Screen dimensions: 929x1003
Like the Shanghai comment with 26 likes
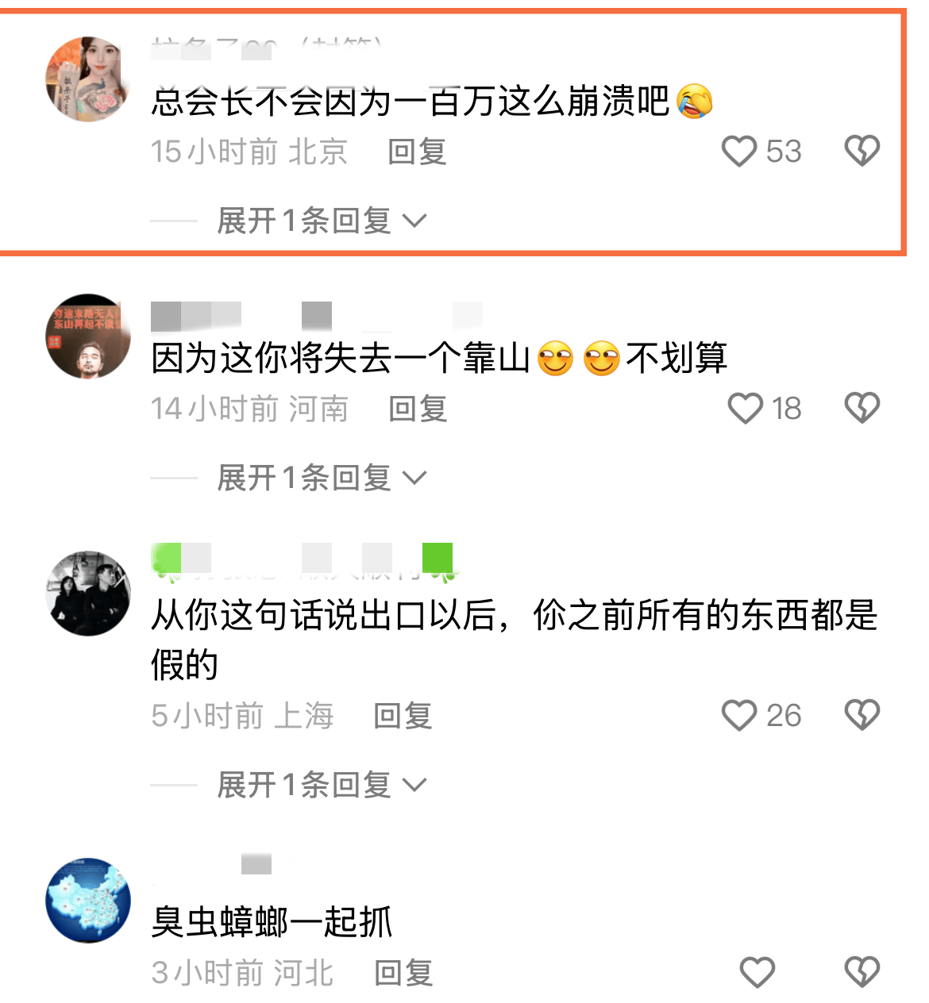click(739, 715)
